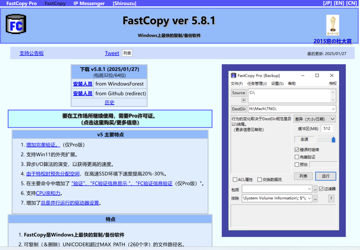This screenshot has height=250, width=360.
Task: Open the 2015窓の杜大賞 link
Action: point(332,41)
